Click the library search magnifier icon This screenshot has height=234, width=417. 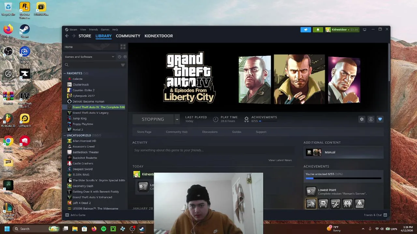coord(67,65)
